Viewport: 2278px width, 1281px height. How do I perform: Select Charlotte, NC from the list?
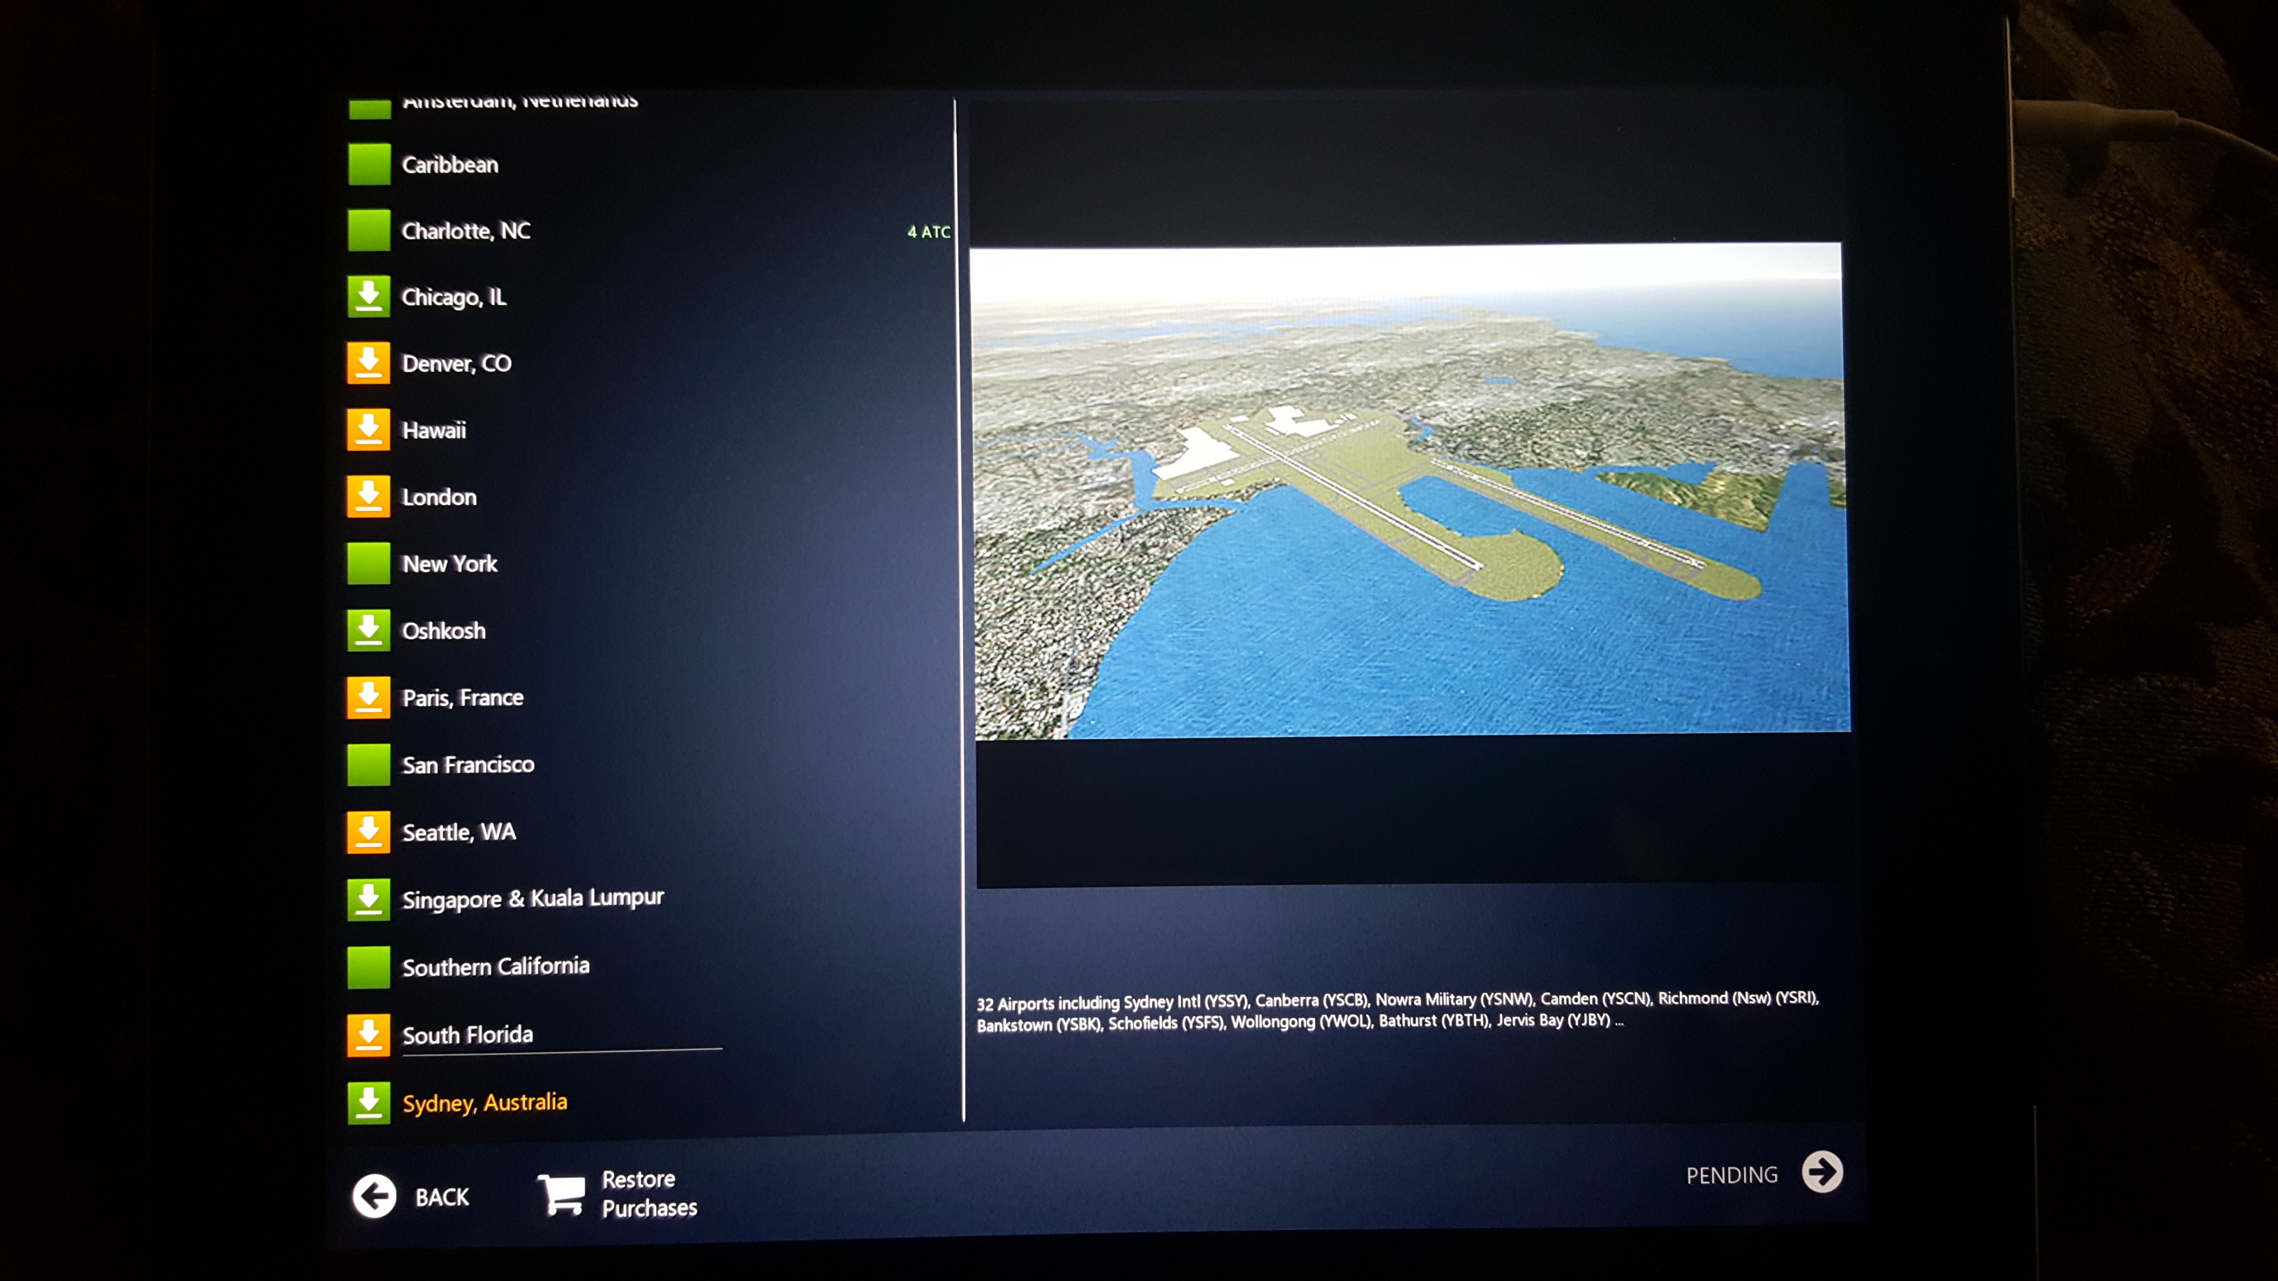[466, 231]
